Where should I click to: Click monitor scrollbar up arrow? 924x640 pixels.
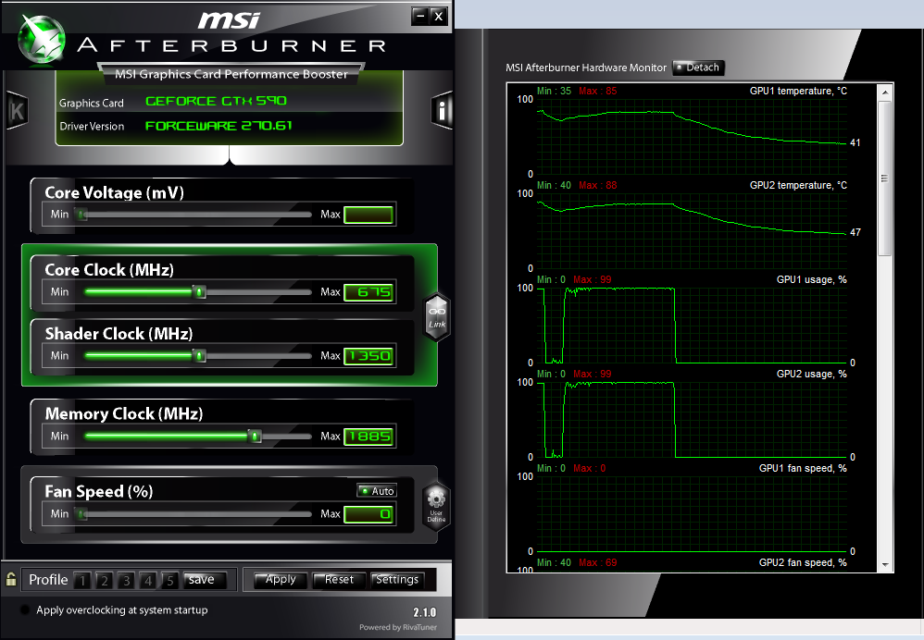pos(885,92)
